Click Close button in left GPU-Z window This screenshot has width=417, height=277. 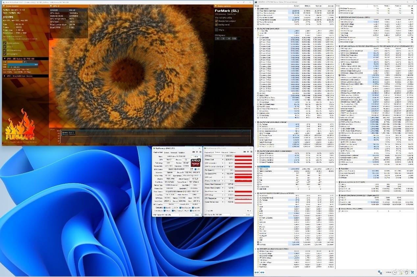tap(197, 215)
